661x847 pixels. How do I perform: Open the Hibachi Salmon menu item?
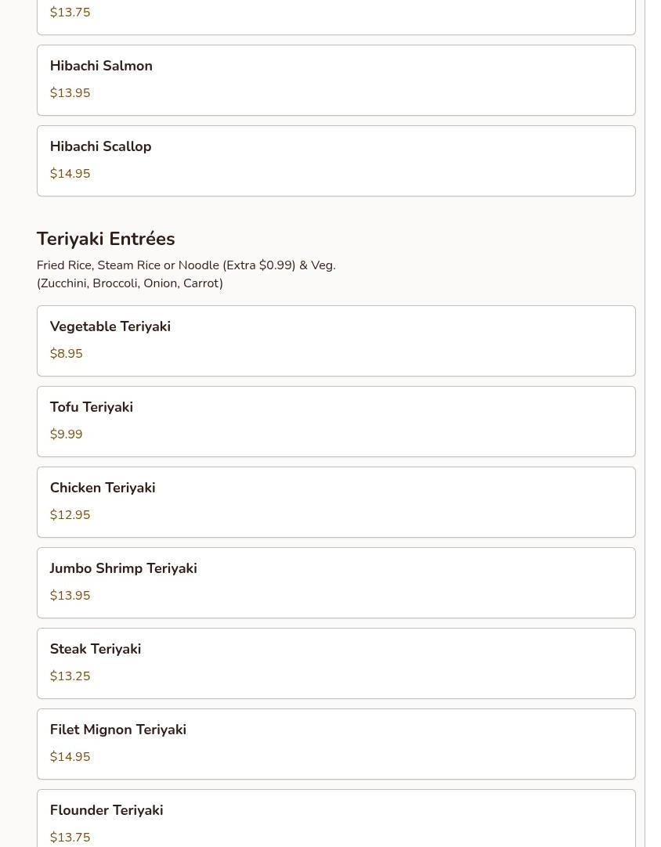335,80
